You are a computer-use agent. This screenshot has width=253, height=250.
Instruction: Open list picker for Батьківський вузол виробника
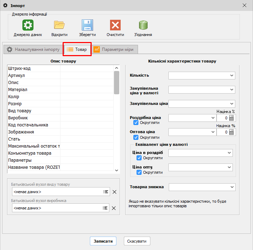105,208
